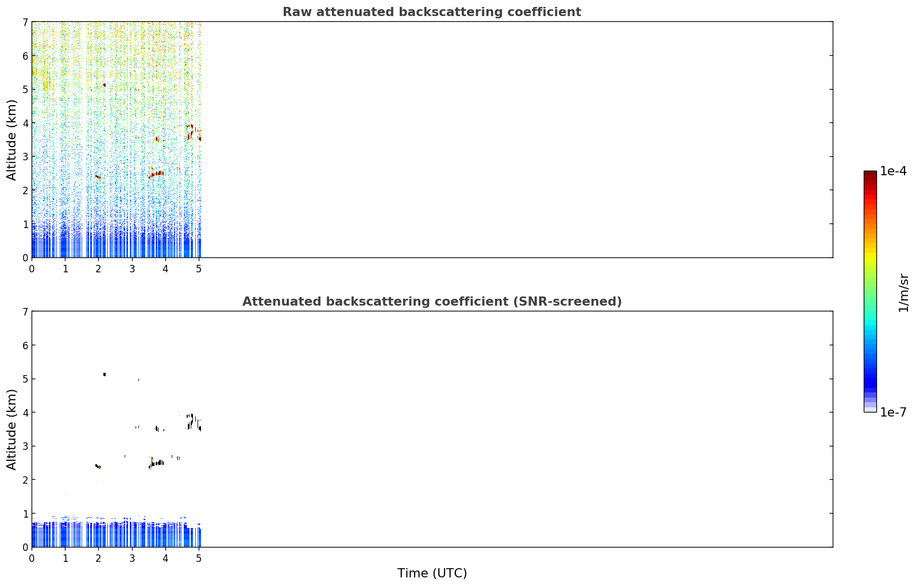Click the red cloud patch near 2.5 km in top plot
This screenshot has width=916, height=586.
tap(157, 174)
